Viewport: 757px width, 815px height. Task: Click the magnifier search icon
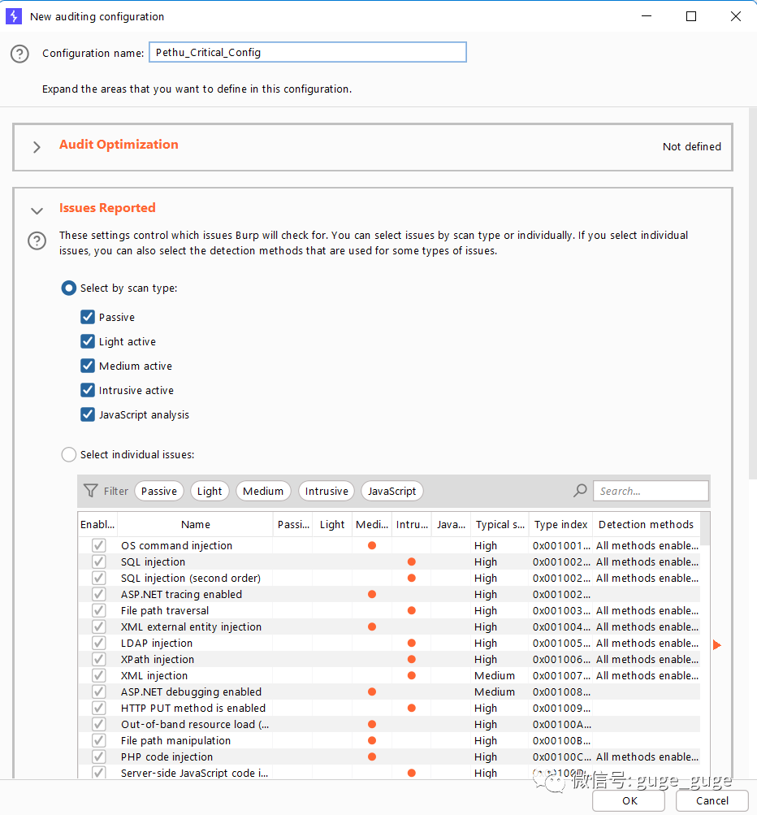[580, 491]
